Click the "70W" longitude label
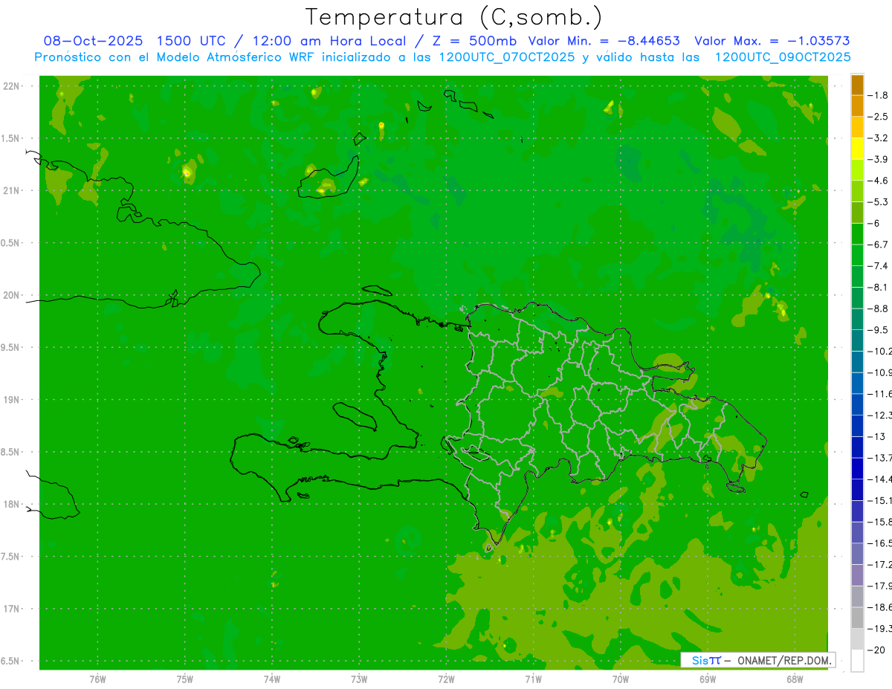Viewport: 892px width, 689px height. 621,679
